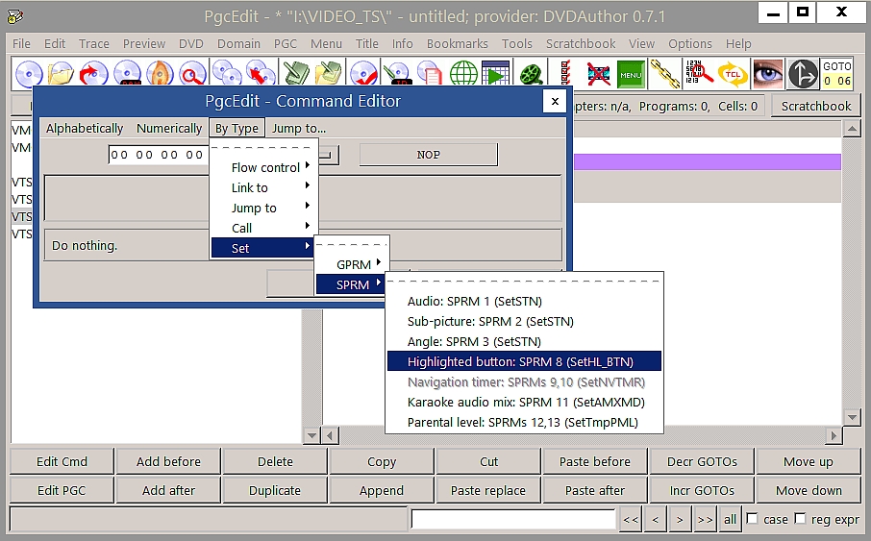Select Parental level: SPRMs 12,13 entry
This screenshot has width=871, height=541.
(524, 422)
